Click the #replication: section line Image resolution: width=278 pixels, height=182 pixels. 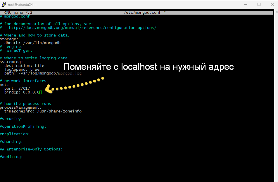click(15, 134)
